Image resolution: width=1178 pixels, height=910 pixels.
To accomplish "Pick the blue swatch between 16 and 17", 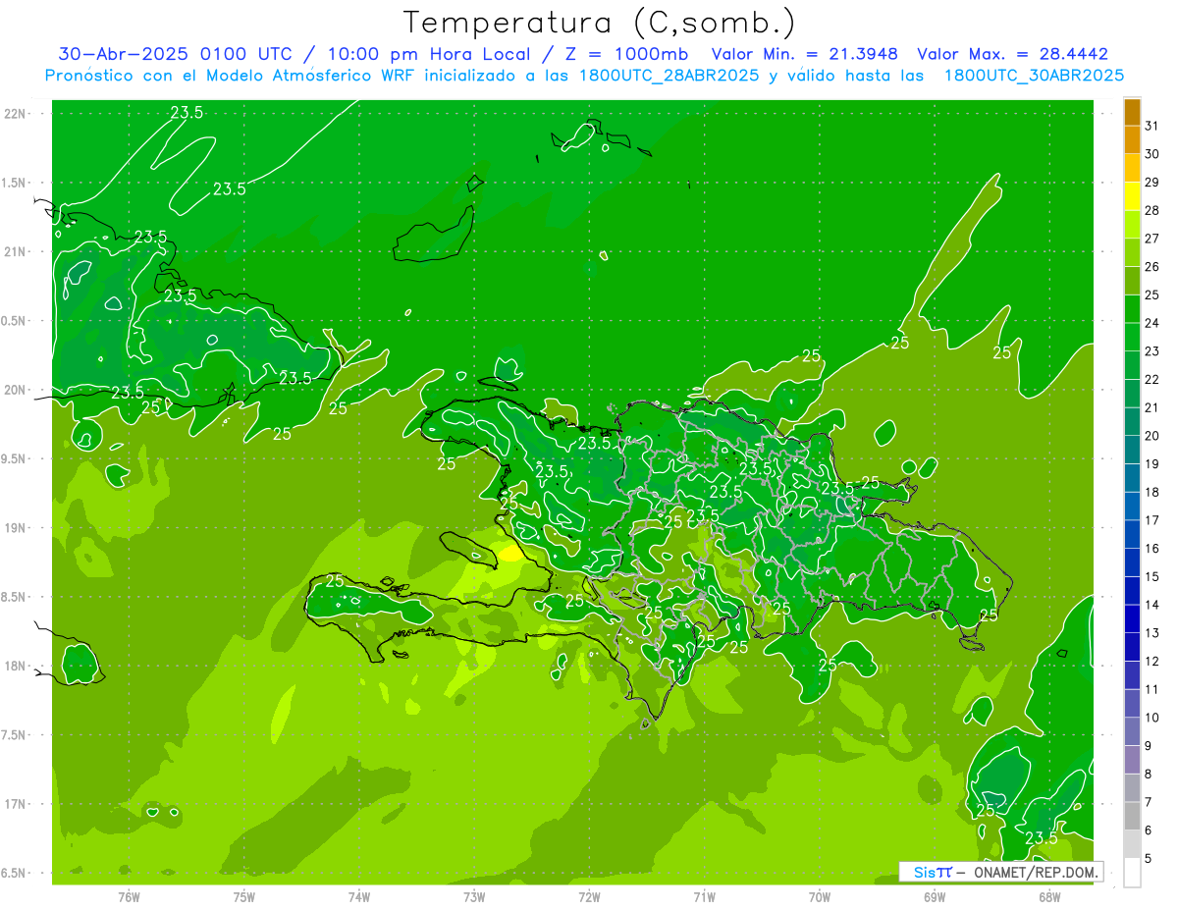I will (1132, 534).
